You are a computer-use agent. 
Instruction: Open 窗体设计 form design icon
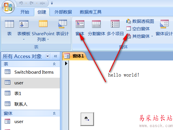(164, 24)
